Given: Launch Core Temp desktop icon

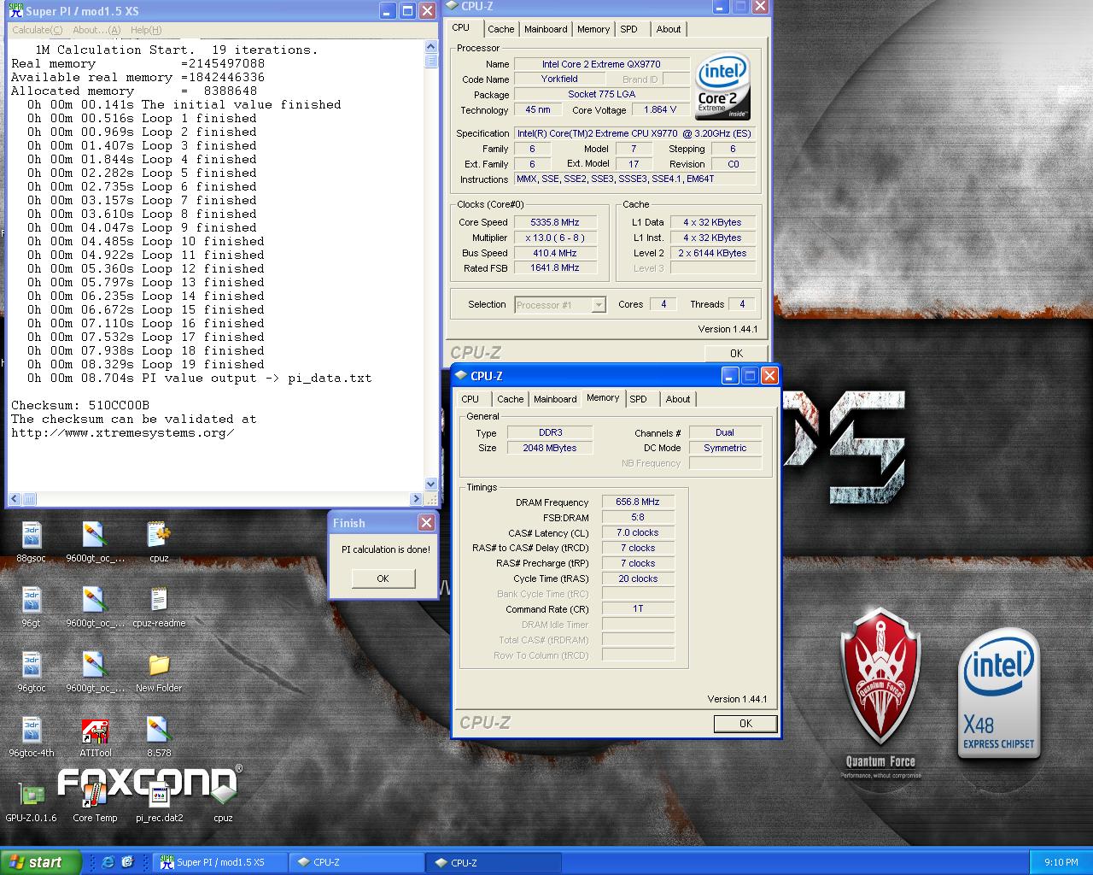Looking at the screenshot, I should (95, 802).
